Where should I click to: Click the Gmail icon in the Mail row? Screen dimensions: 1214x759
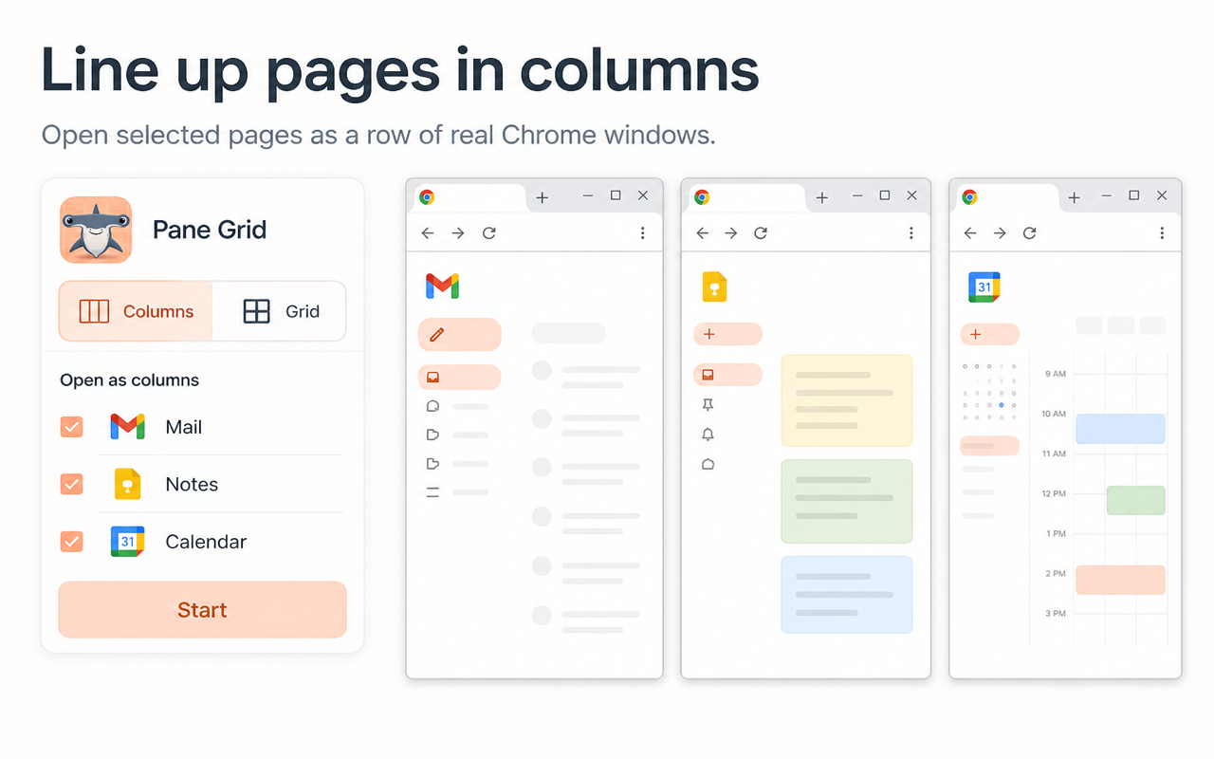(x=127, y=427)
